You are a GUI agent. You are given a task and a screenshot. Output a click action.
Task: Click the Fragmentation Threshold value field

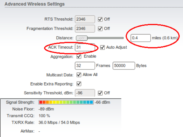85,29
